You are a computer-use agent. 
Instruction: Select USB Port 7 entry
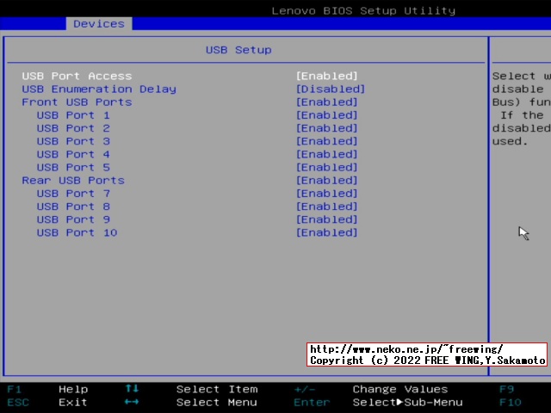tap(73, 194)
